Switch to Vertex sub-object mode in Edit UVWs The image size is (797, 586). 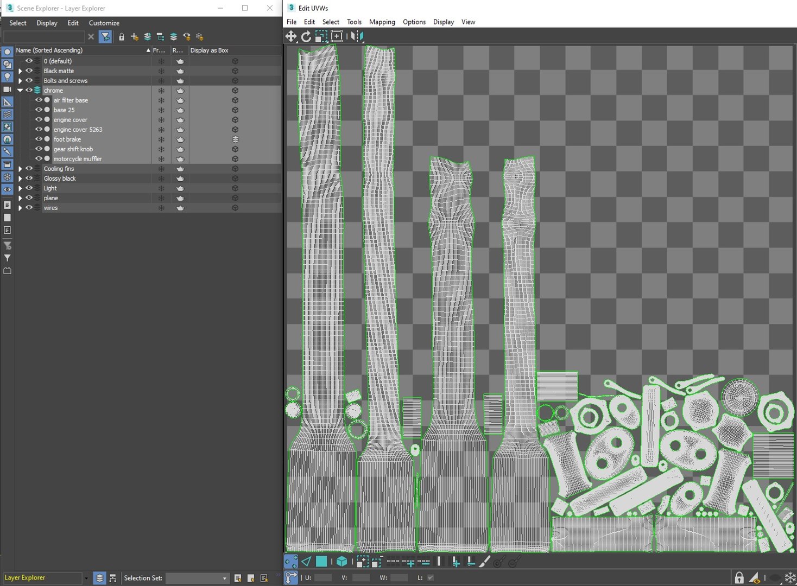(291, 562)
